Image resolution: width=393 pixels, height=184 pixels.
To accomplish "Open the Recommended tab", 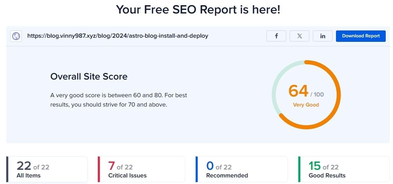I will 241,169.
